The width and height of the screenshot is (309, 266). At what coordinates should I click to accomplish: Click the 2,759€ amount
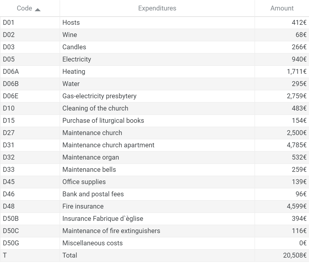click(x=297, y=96)
